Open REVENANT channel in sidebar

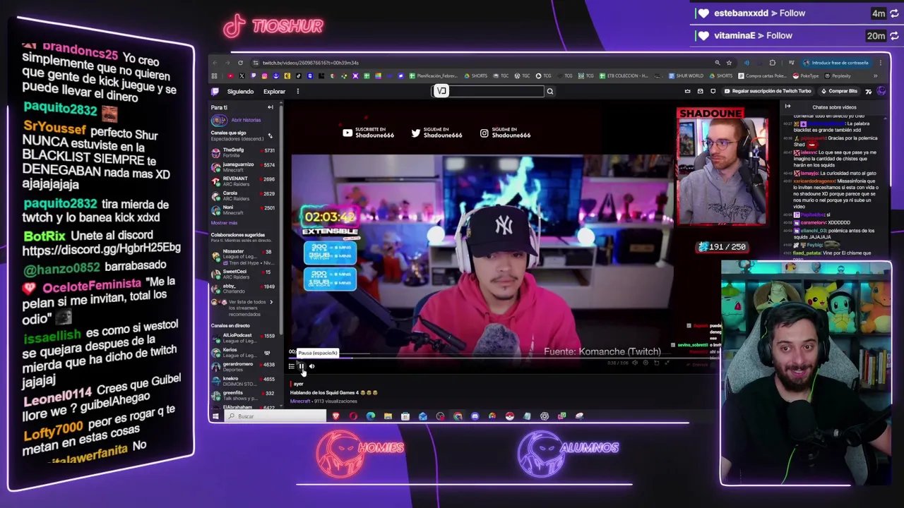[x=244, y=181]
